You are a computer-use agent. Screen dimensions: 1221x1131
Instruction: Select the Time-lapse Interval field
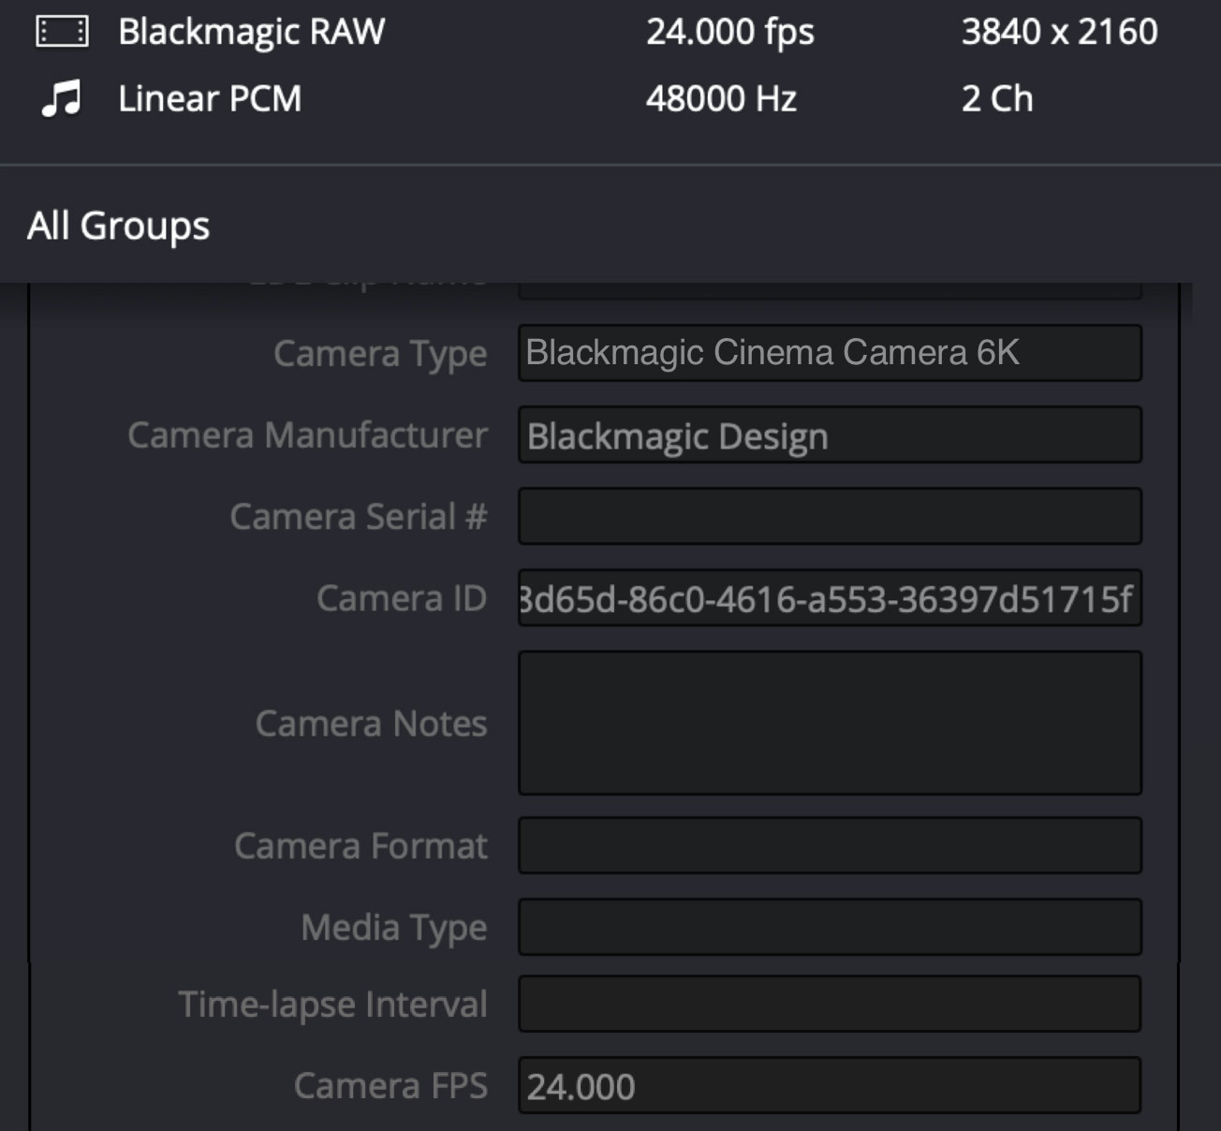pos(830,1004)
